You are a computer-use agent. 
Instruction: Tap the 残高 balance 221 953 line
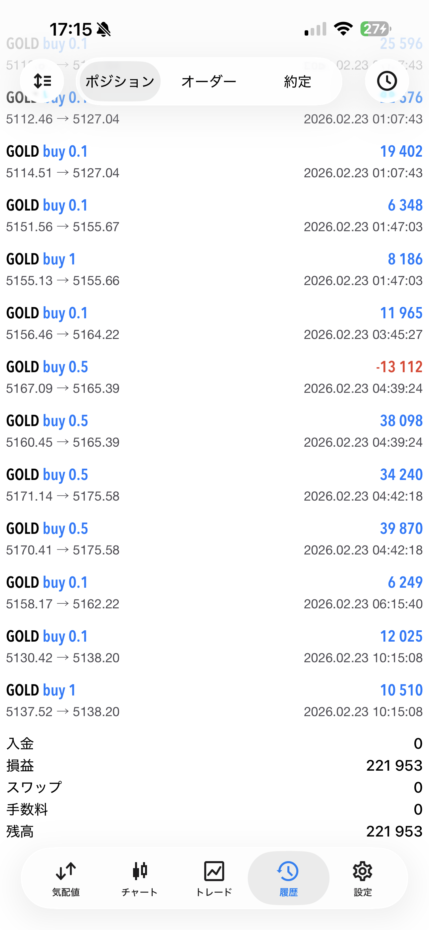214,832
